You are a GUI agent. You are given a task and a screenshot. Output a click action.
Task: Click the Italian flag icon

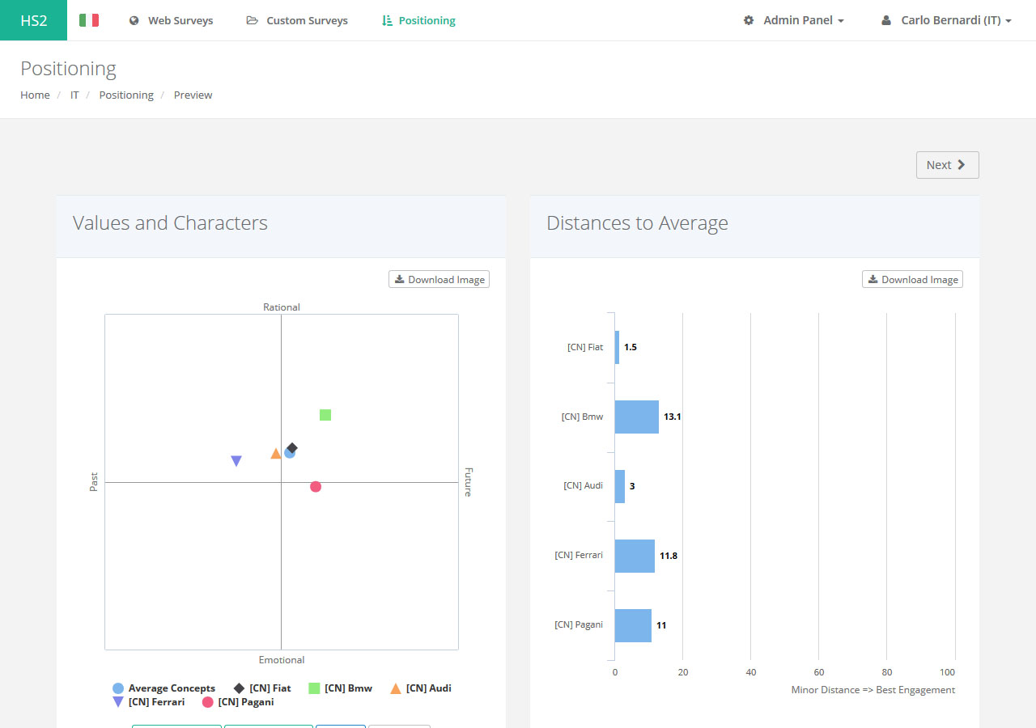(89, 20)
